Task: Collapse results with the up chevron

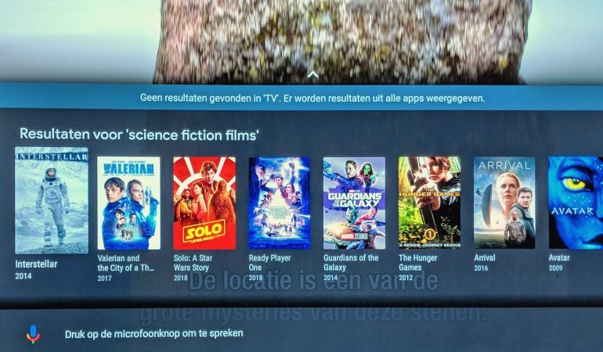Action: click(312, 74)
